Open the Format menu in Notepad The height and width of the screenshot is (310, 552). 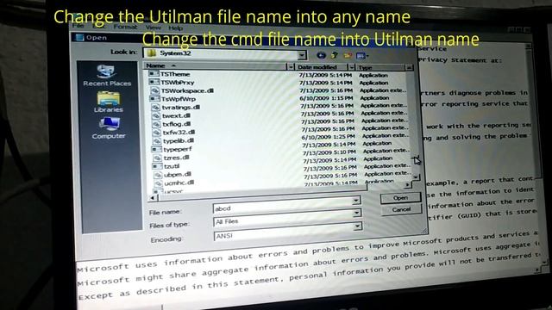125,27
